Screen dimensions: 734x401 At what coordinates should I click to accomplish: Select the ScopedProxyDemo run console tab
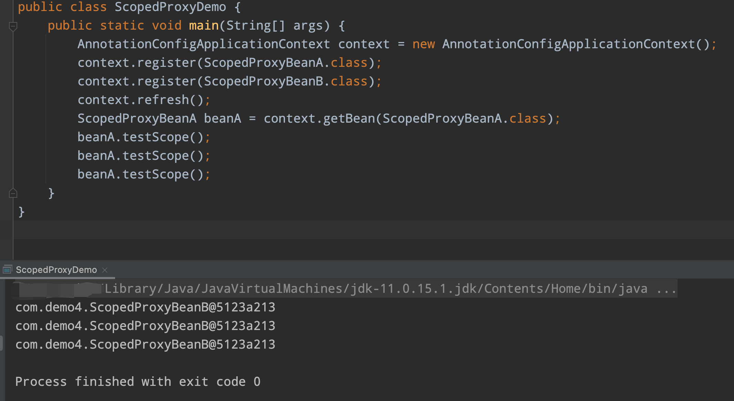[x=56, y=270]
